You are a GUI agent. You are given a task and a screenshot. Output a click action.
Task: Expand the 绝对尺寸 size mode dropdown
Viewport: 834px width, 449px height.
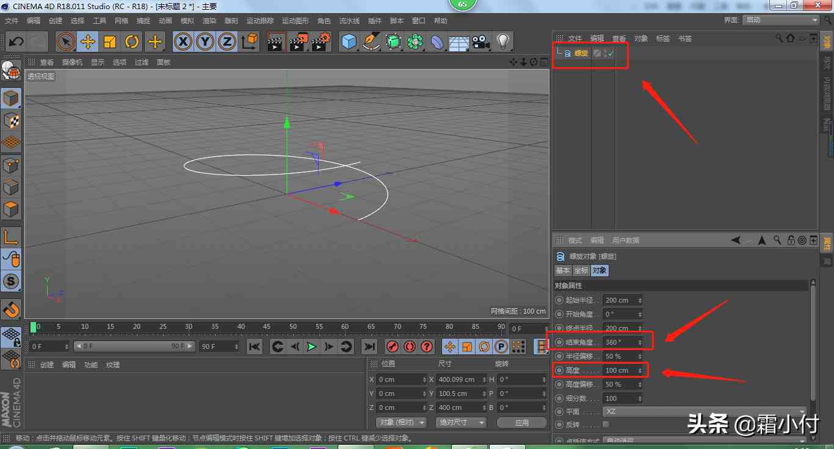pos(461,423)
